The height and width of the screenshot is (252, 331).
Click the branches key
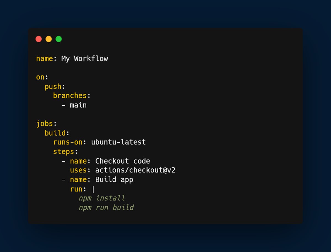[70, 95]
